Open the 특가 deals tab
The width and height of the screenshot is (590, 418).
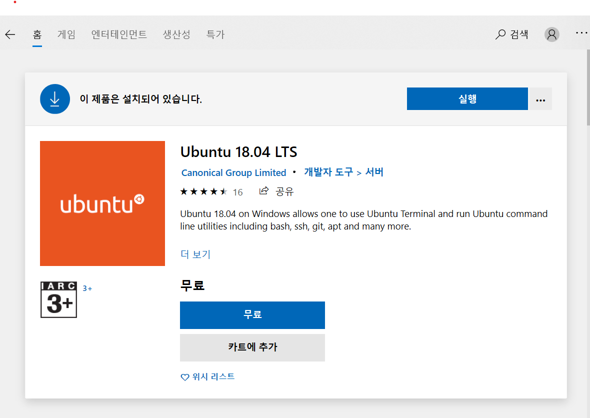(215, 34)
